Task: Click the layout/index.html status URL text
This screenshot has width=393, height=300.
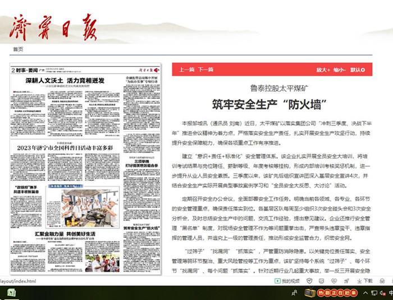Action: click(x=18, y=282)
